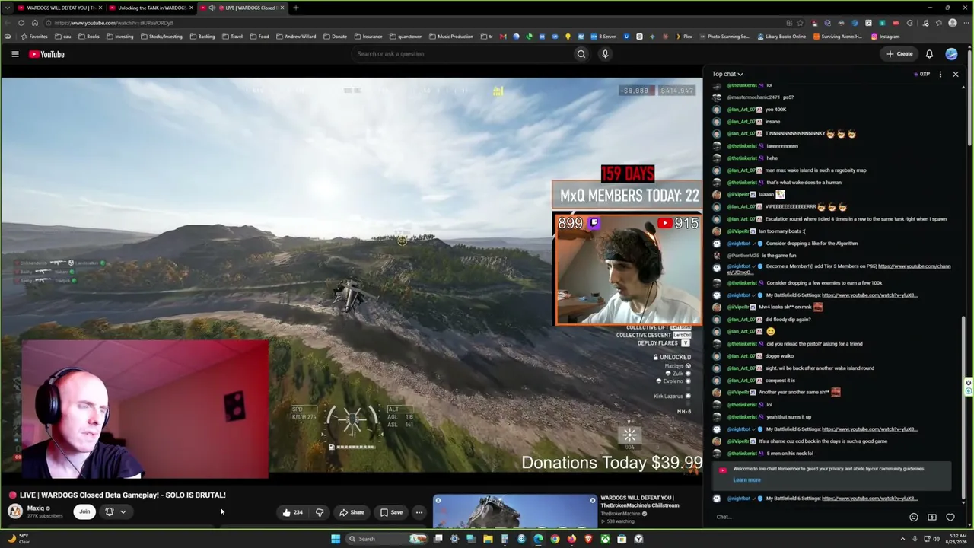Open the browser profile icon

pos(953,23)
